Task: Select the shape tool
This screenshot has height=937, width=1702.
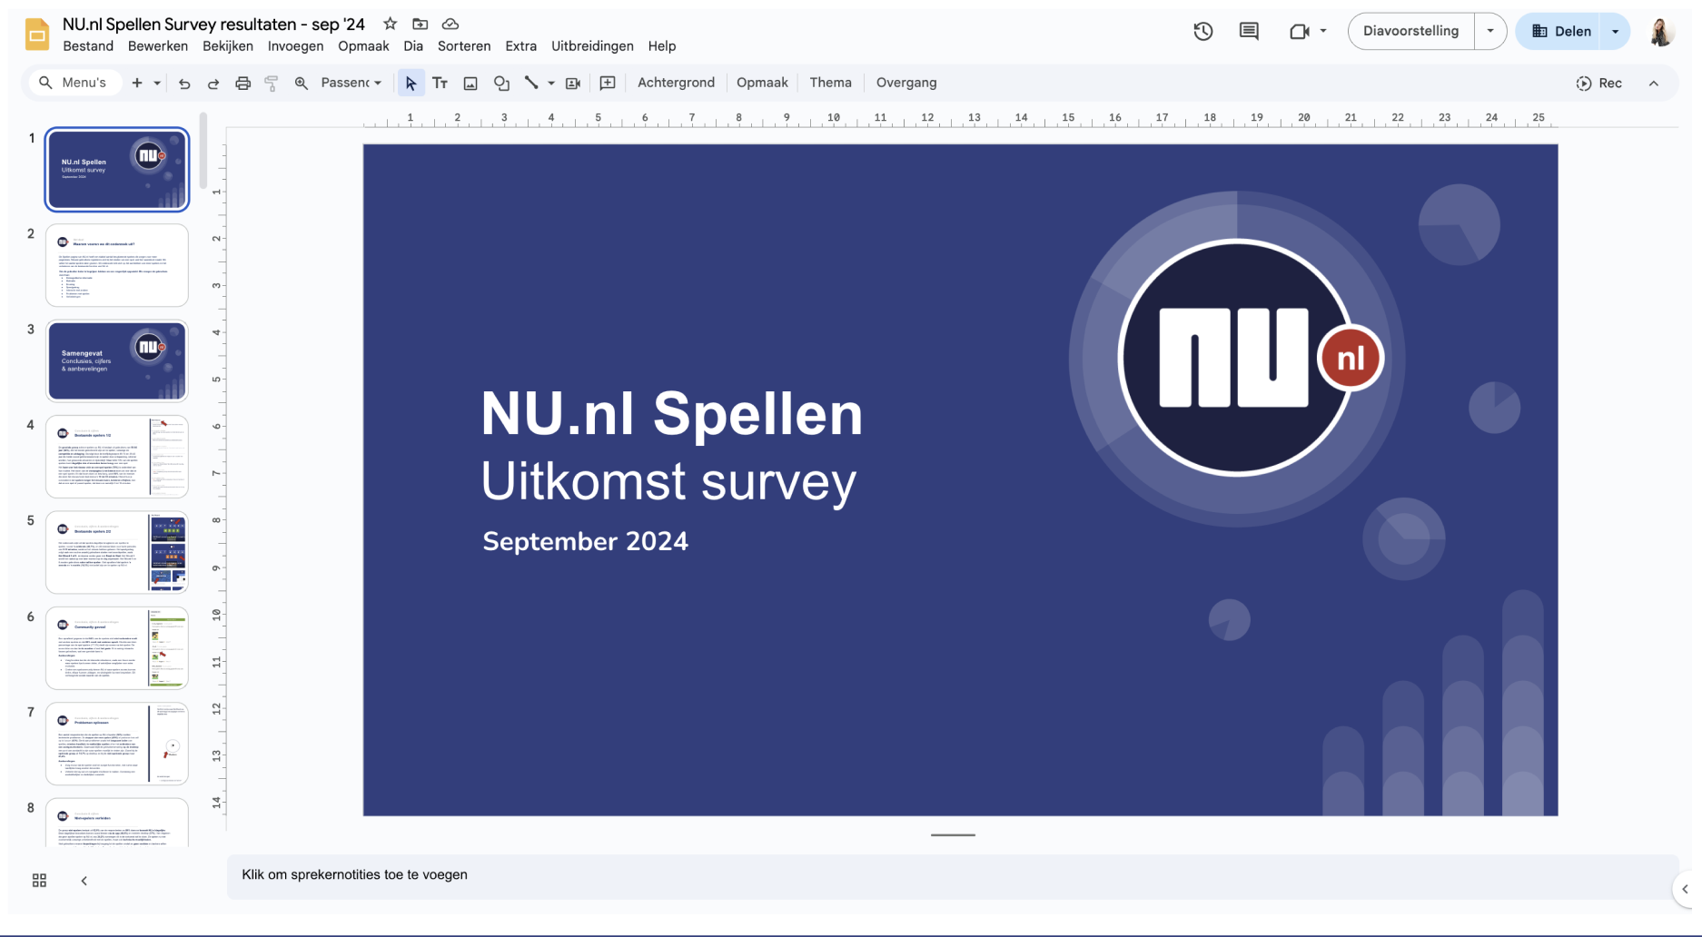Action: pos(501,83)
